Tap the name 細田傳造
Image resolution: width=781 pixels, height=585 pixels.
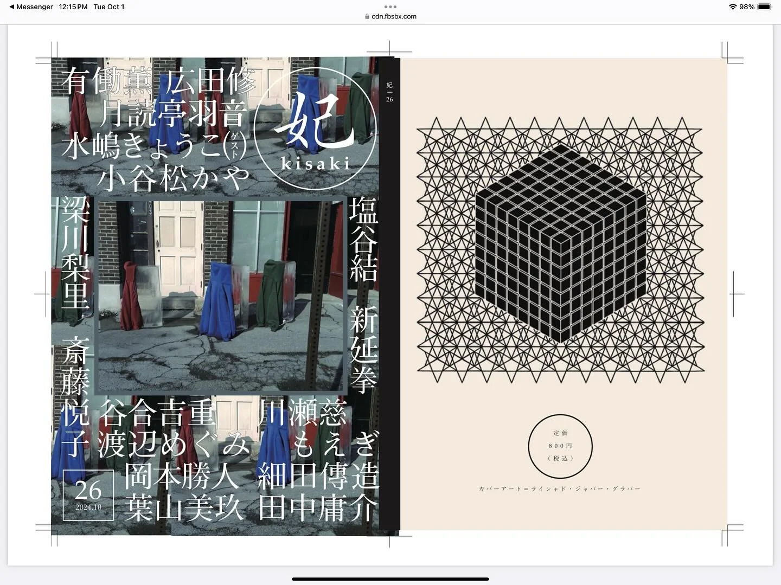point(318,475)
